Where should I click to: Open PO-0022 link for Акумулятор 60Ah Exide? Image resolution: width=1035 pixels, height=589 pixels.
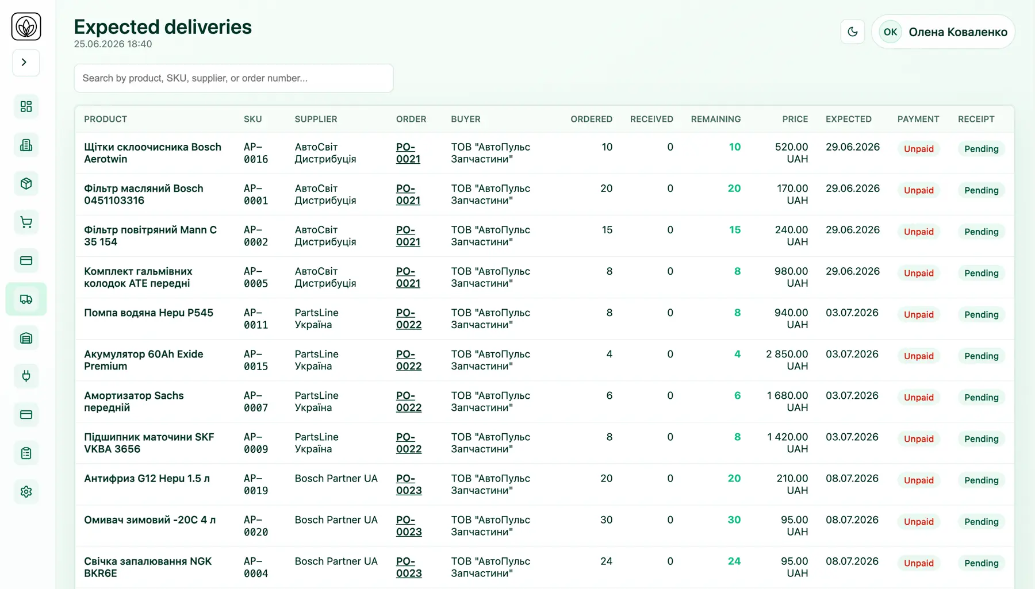(408, 360)
